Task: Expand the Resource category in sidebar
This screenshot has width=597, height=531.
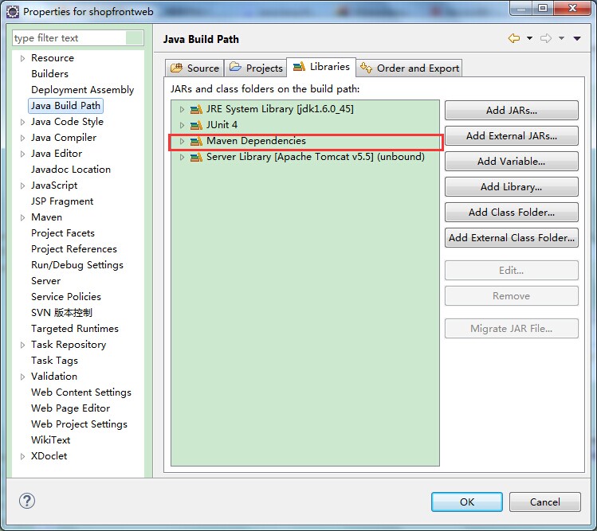Action: (22, 58)
